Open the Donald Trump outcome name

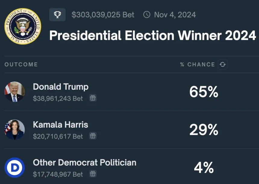tap(61, 87)
